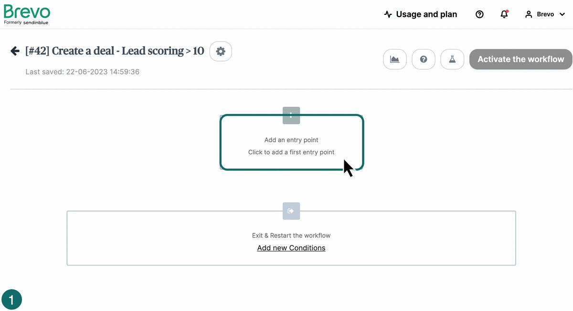Click Add new Conditions link
Viewport: 573px width, 311px height.
click(291, 248)
